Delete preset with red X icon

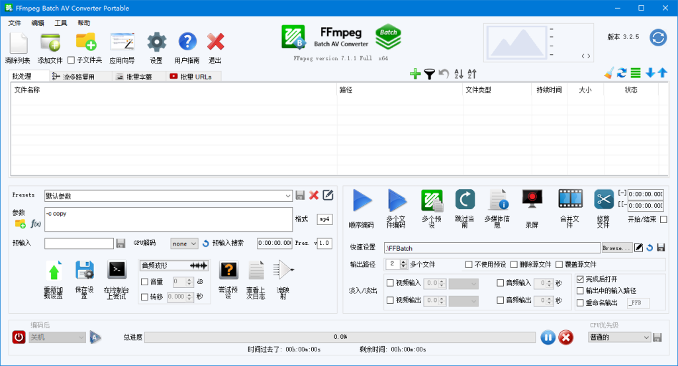point(314,195)
